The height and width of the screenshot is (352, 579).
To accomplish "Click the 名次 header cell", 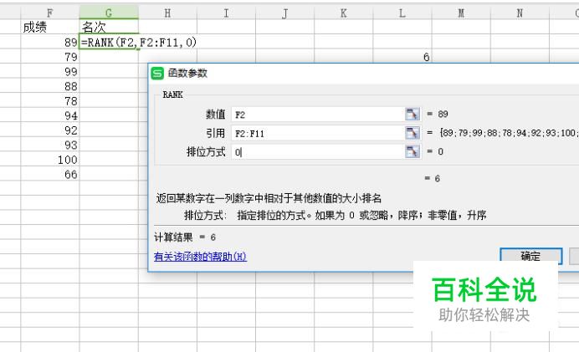I will click(109, 27).
